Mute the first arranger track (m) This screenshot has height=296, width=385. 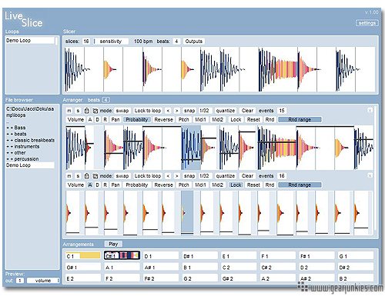pyautogui.click(x=69, y=111)
